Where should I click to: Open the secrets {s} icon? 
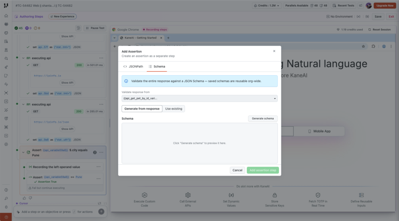pos(367,16)
